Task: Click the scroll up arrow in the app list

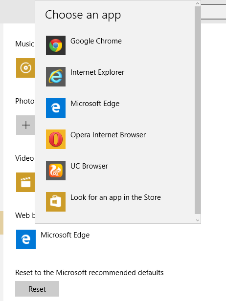Action: (198, 3)
